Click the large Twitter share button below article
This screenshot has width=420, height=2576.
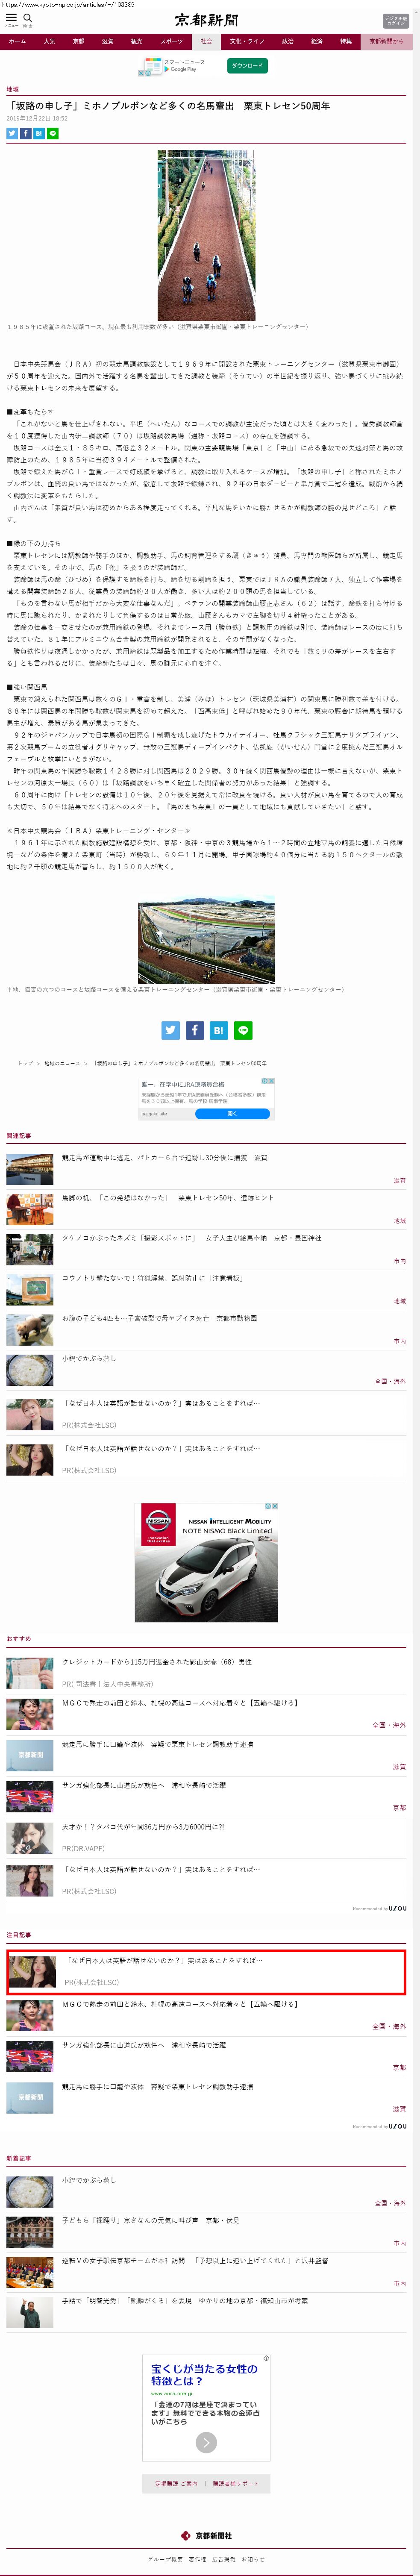(171, 1029)
